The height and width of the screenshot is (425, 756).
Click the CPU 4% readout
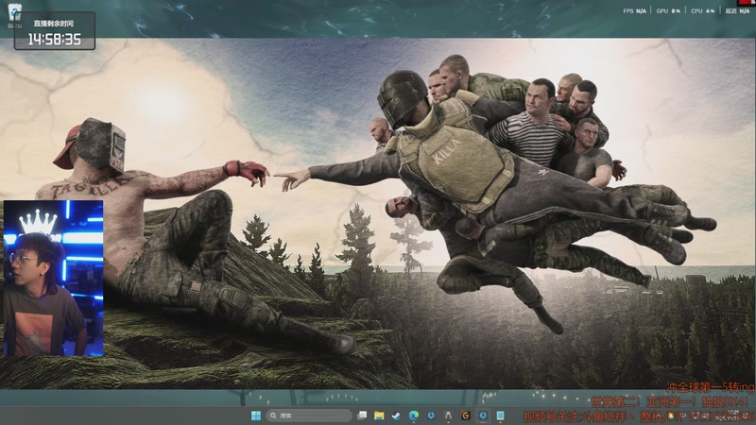click(x=703, y=11)
